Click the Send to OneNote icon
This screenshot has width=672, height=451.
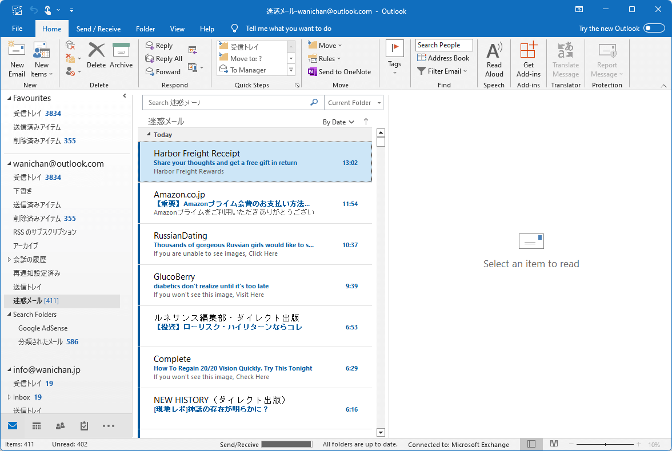pyautogui.click(x=340, y=71)
